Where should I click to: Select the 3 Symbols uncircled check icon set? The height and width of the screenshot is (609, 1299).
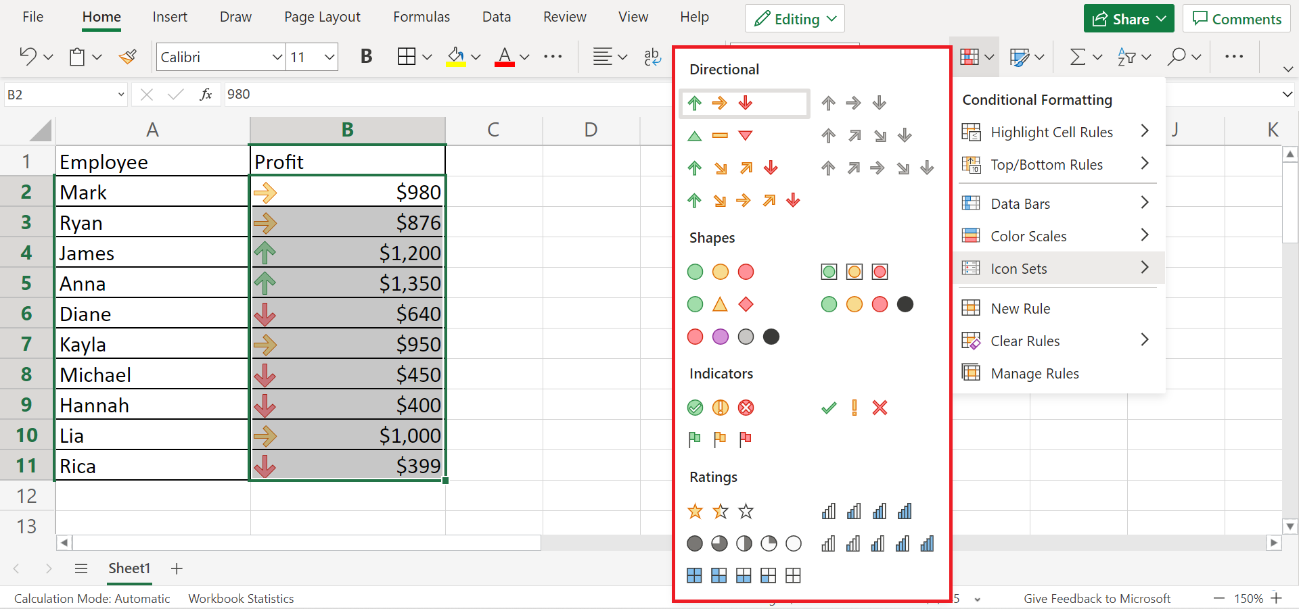click(854, 408)
